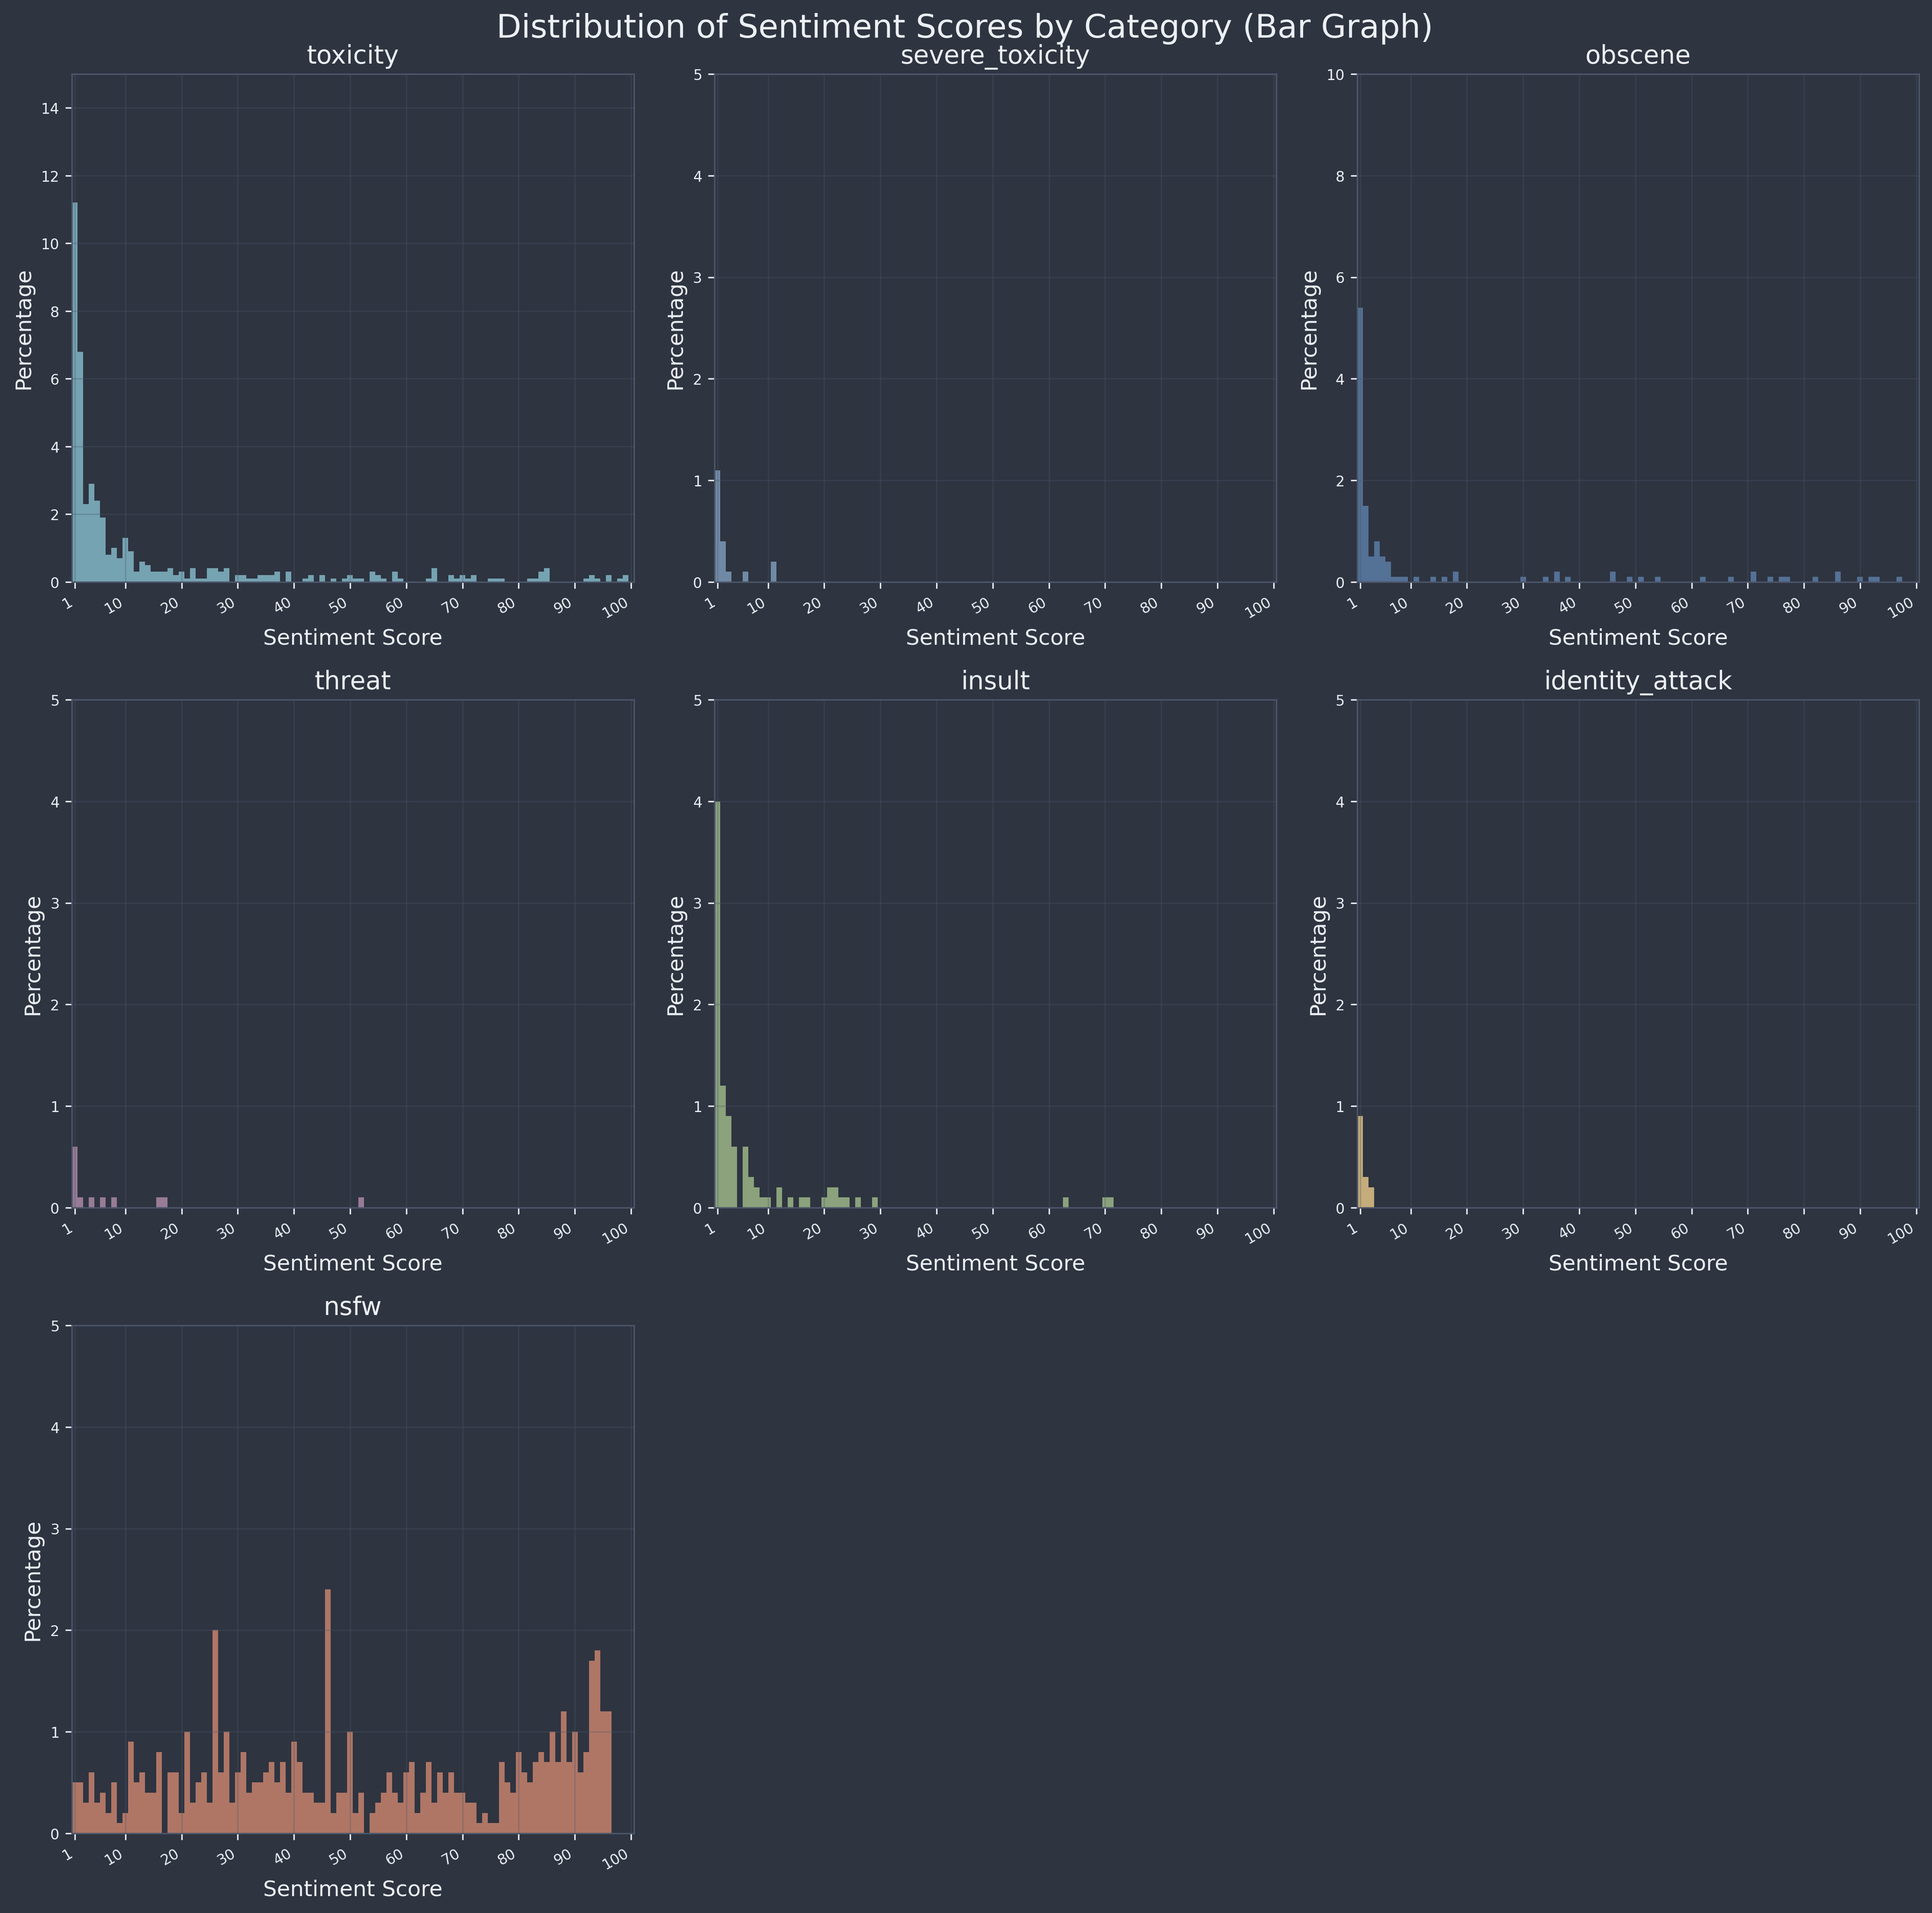Select 'Sentiment Score' label under insult chart
Viewport: 1932px width, 1913px height.
[995, 1263]
